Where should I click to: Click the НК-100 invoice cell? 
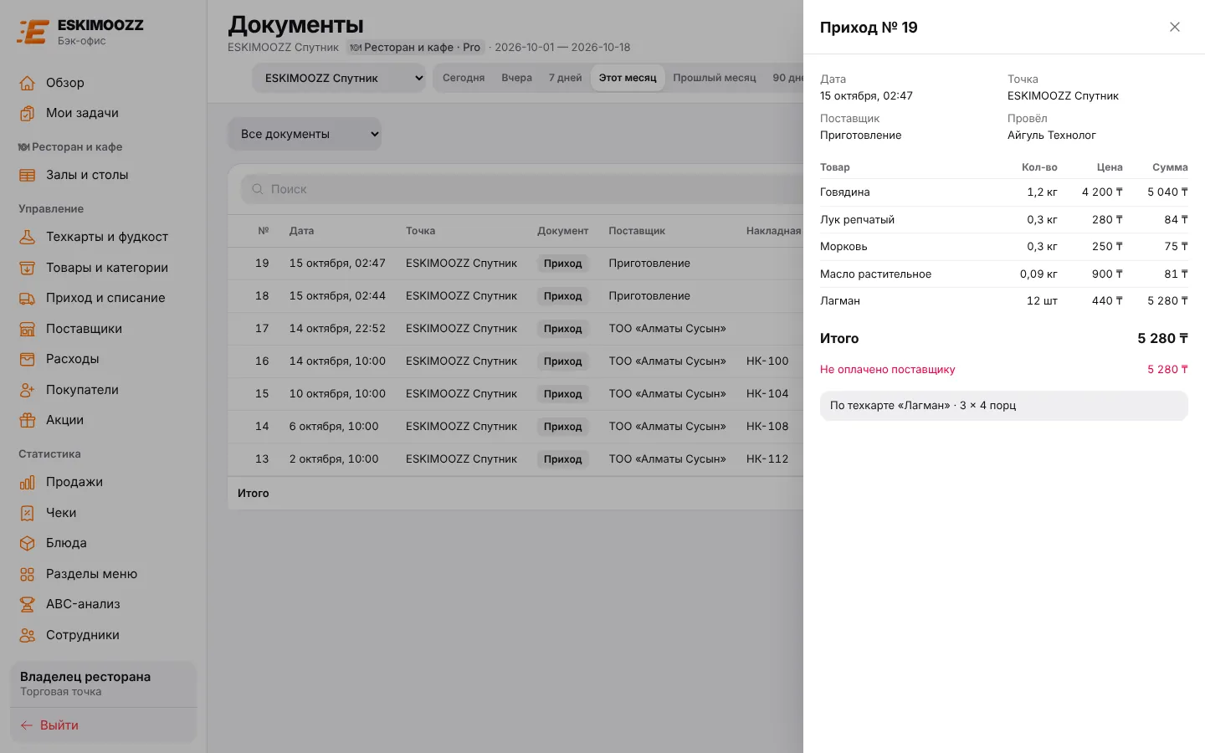click(x=767, y=361)
